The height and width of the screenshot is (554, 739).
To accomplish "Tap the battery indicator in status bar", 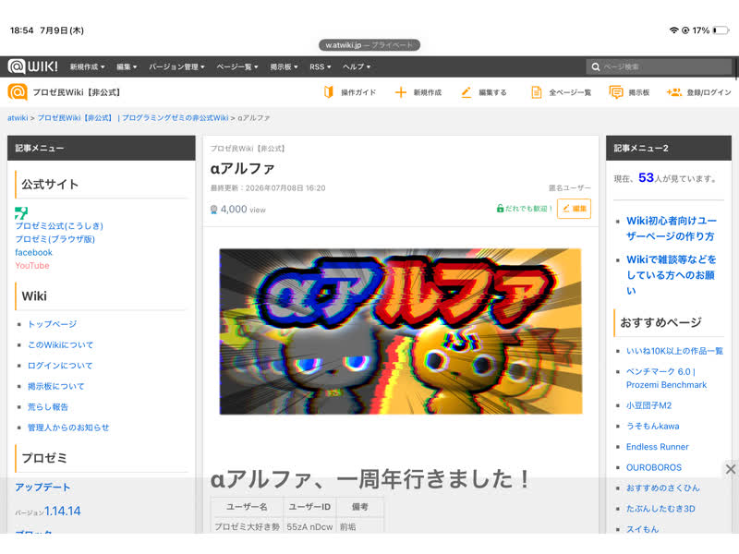I will (721, 30).
